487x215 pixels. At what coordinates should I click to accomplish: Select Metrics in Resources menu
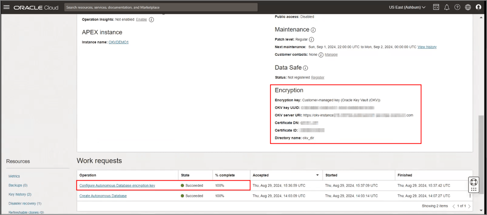coord(14,176)
